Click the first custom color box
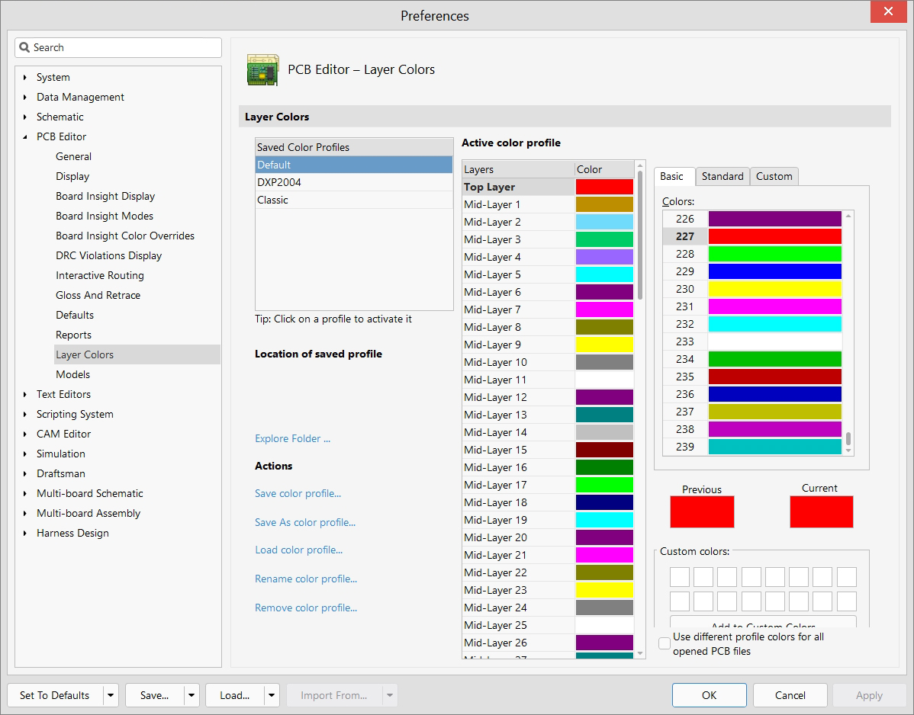This screenshot has height=715, width=914. (680, 577)
